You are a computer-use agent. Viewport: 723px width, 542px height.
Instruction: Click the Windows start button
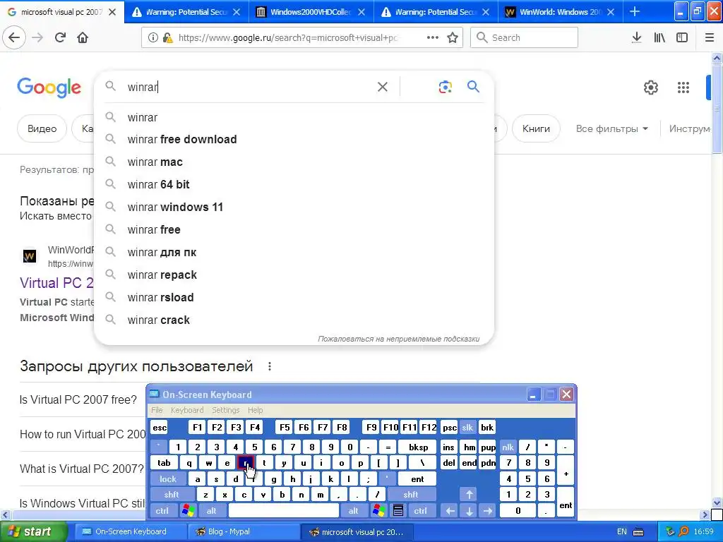[33, 532]
